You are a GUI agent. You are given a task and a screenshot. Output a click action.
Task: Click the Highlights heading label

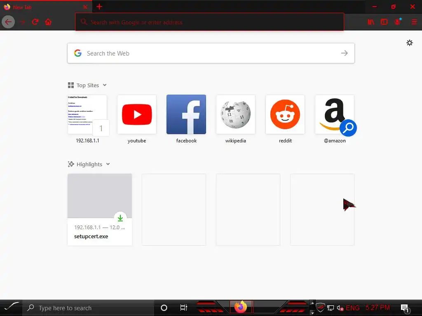89,164
